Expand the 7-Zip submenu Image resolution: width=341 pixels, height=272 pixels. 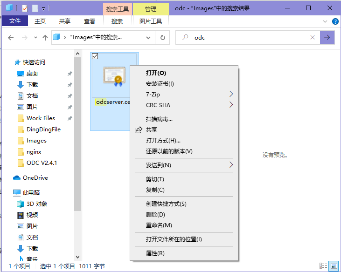(x=184, y=94)
